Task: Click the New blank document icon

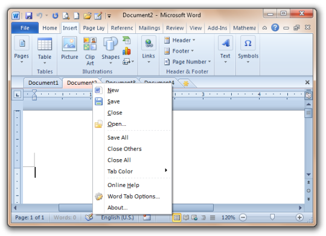Action: click(x=77, y=16)
